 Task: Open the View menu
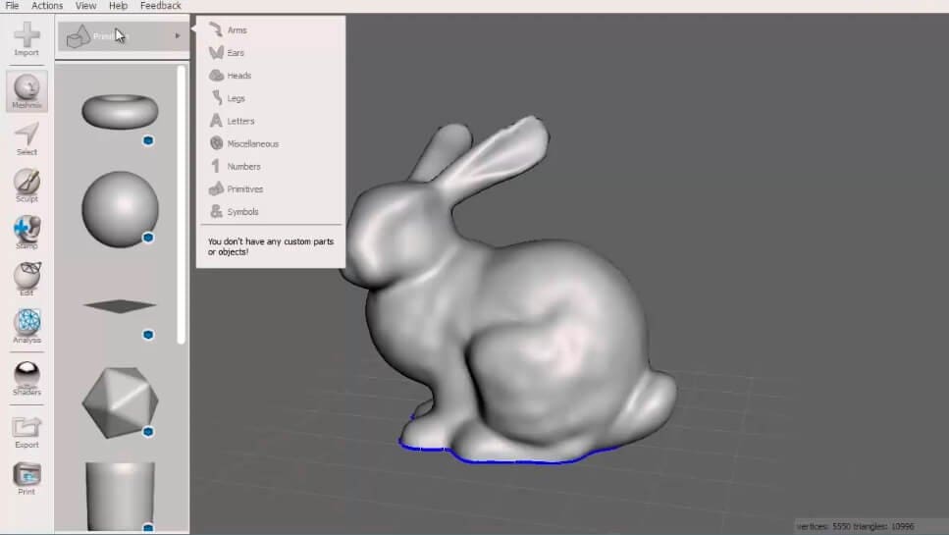tap(86, 6)
